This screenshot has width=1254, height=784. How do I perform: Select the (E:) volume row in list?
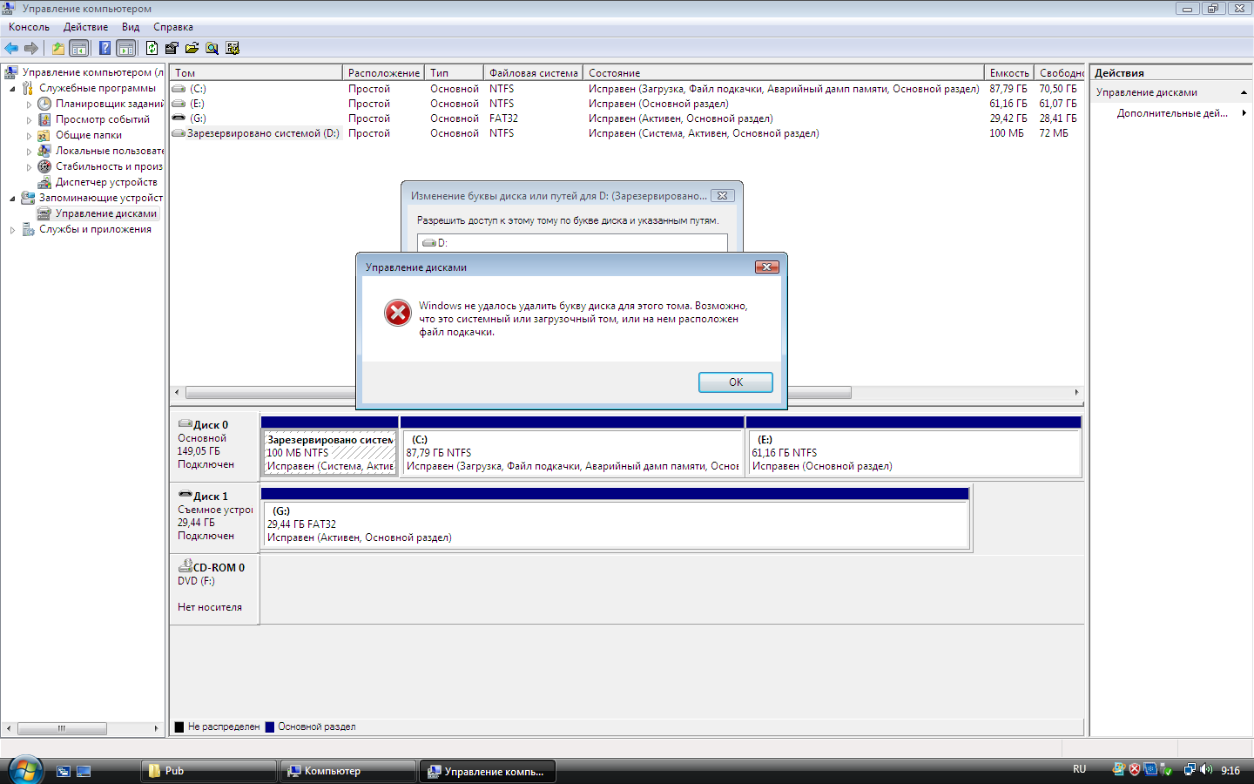click(x=627, y=104)
